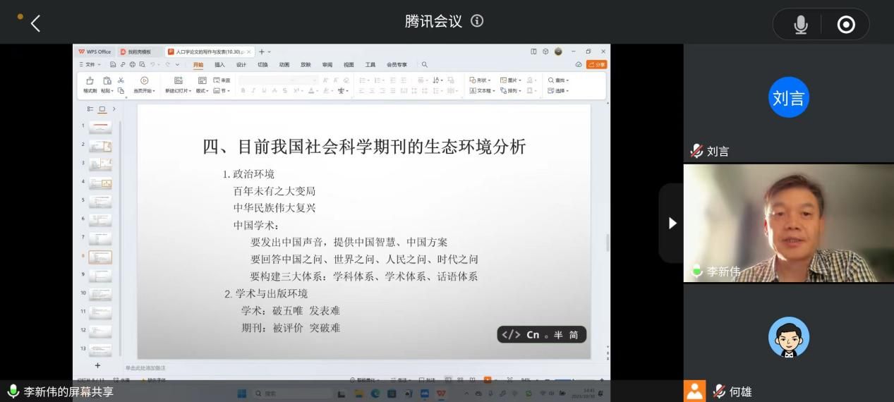The height and width of the screenshot is (402, 894).
Task: Expand the 形状 shapes dropdown
Action: tap(481, 80)
